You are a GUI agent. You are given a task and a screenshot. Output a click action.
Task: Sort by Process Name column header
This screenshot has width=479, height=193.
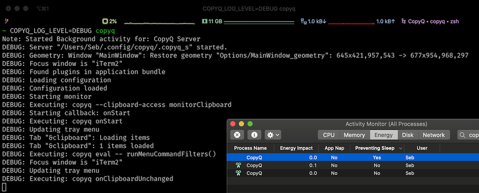pos(250,148)
